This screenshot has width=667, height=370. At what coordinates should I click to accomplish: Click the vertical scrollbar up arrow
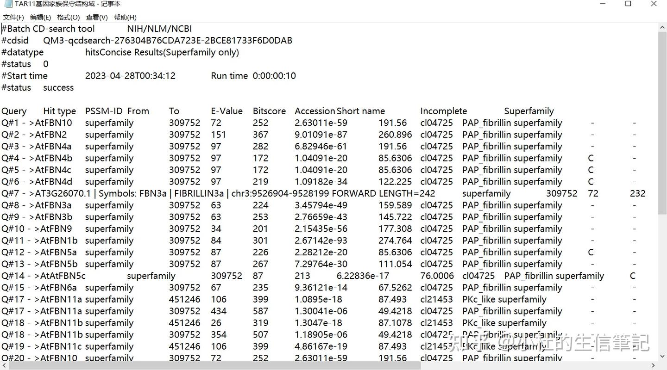(x=662, y=27)
